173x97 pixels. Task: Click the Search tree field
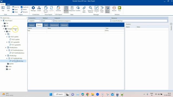[x=14, y=18]
